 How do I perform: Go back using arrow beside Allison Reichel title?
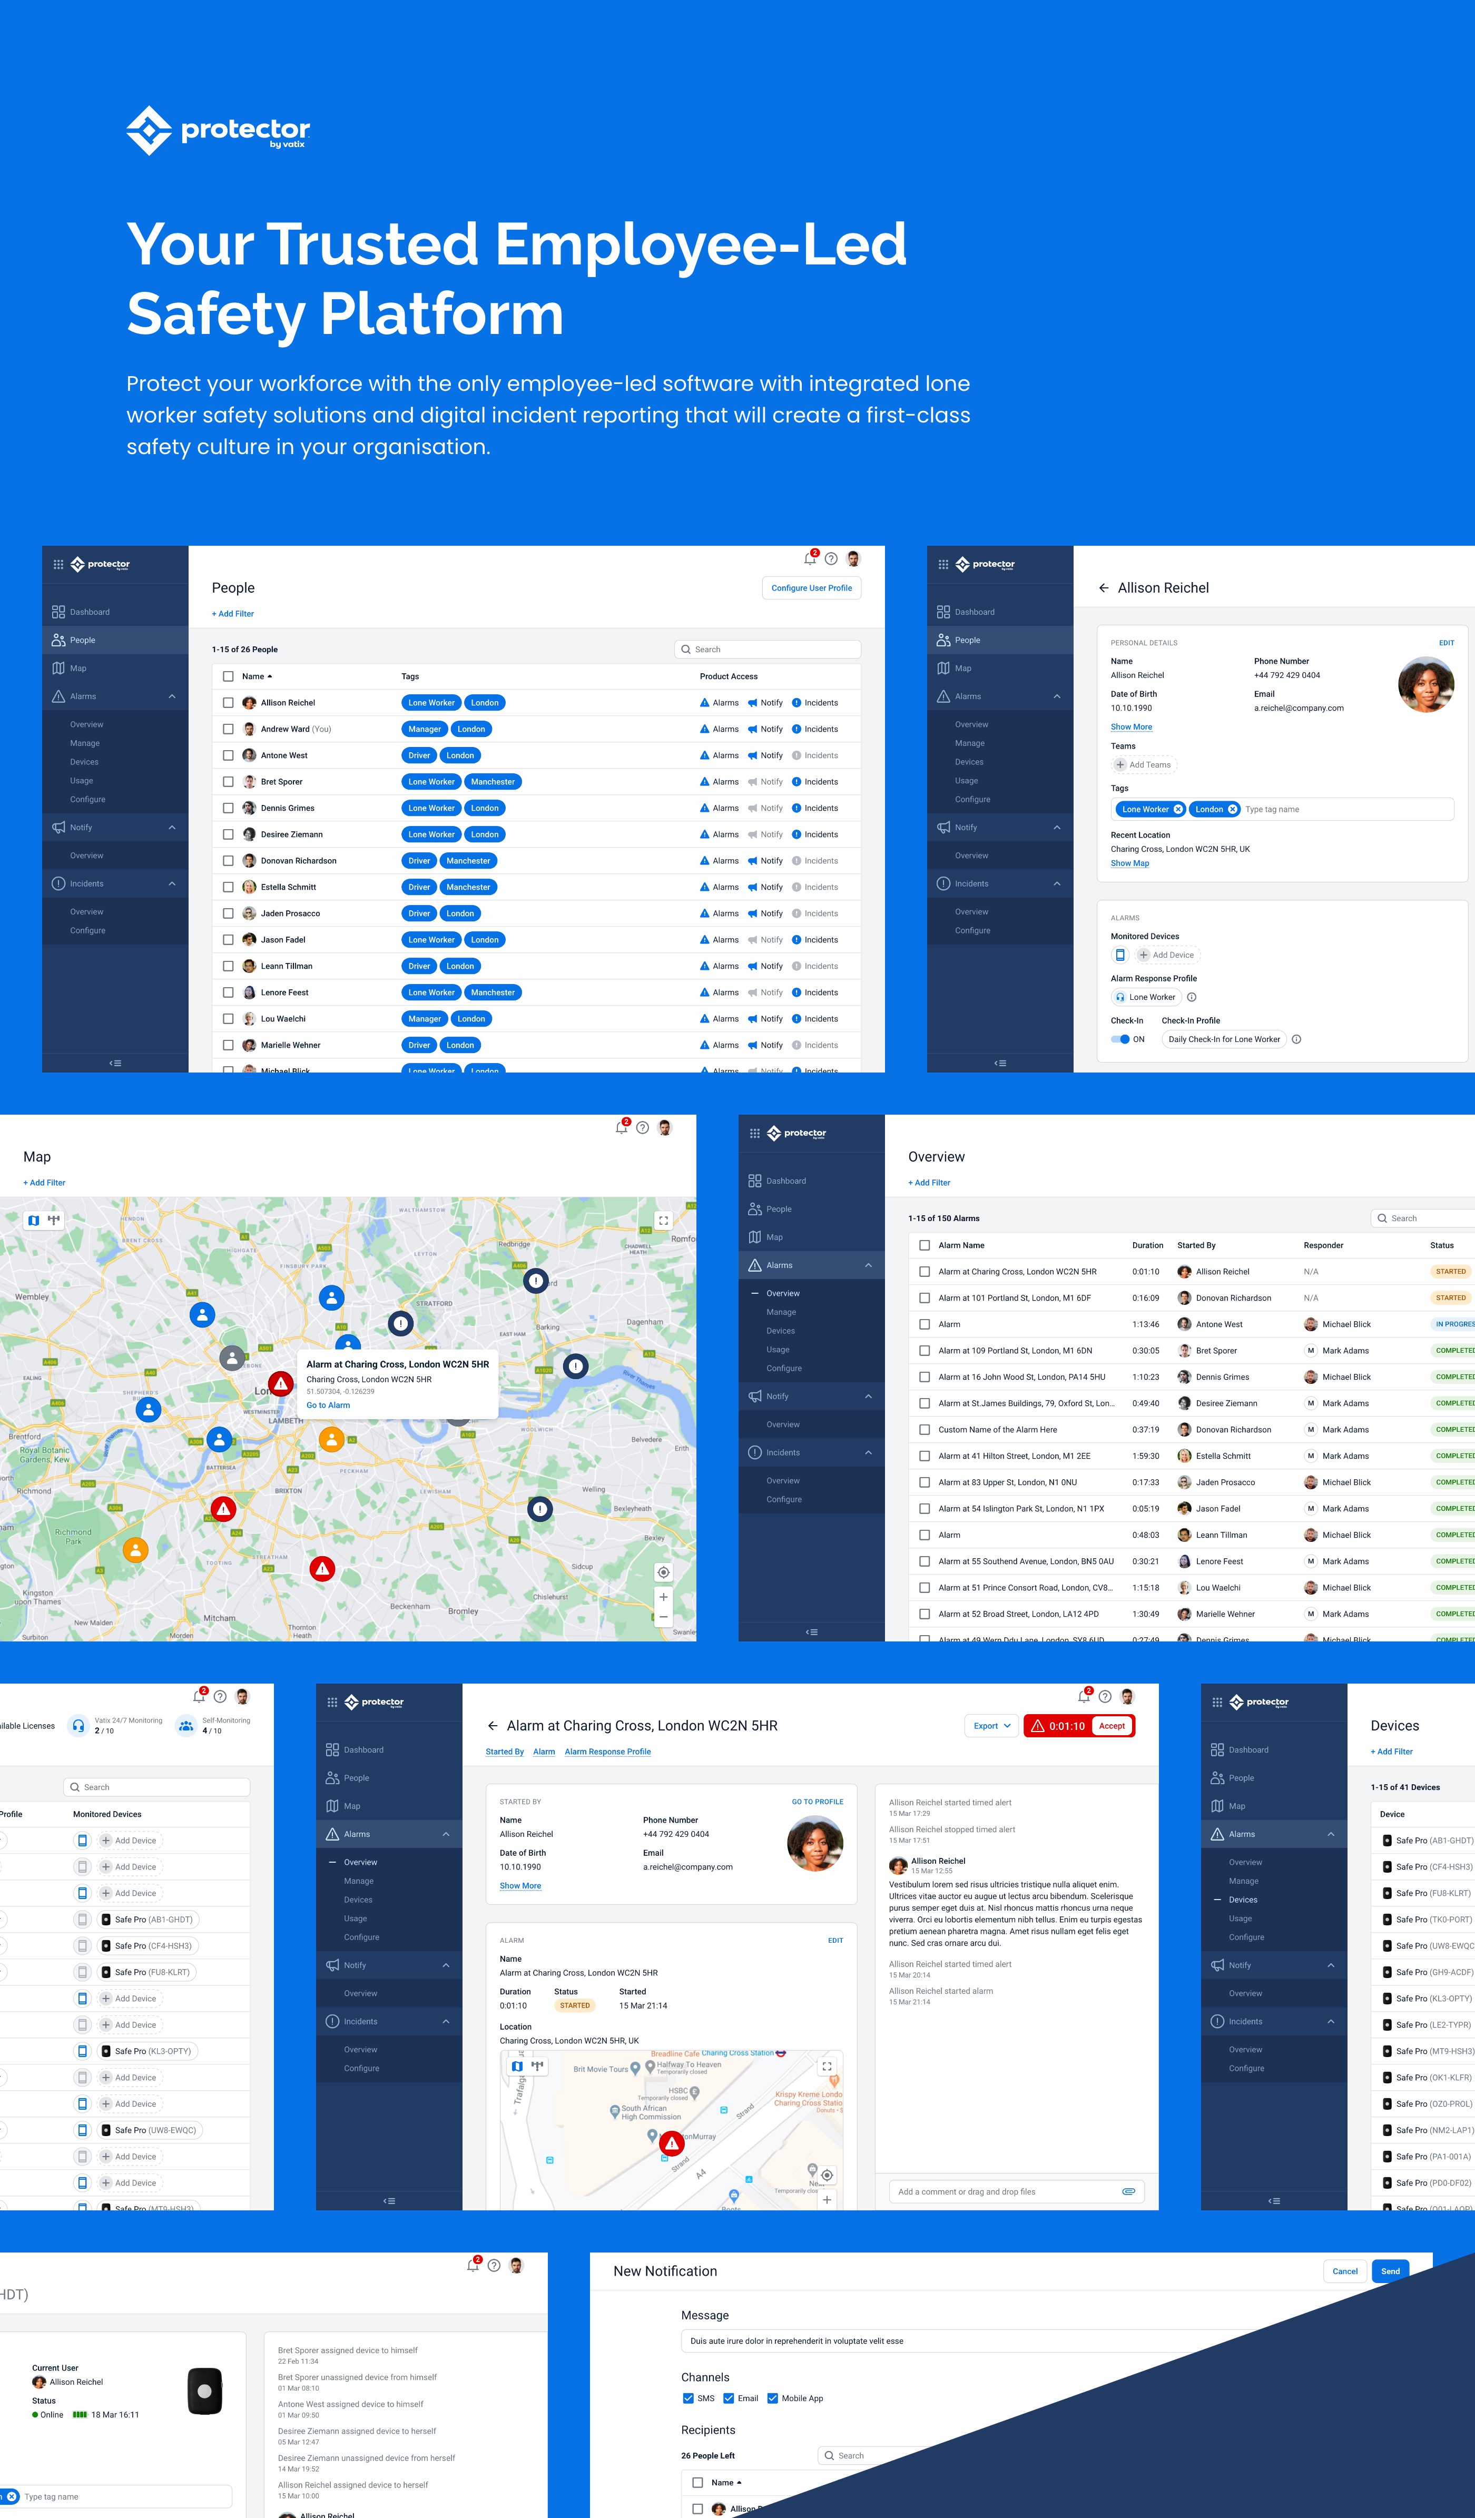1103,587
